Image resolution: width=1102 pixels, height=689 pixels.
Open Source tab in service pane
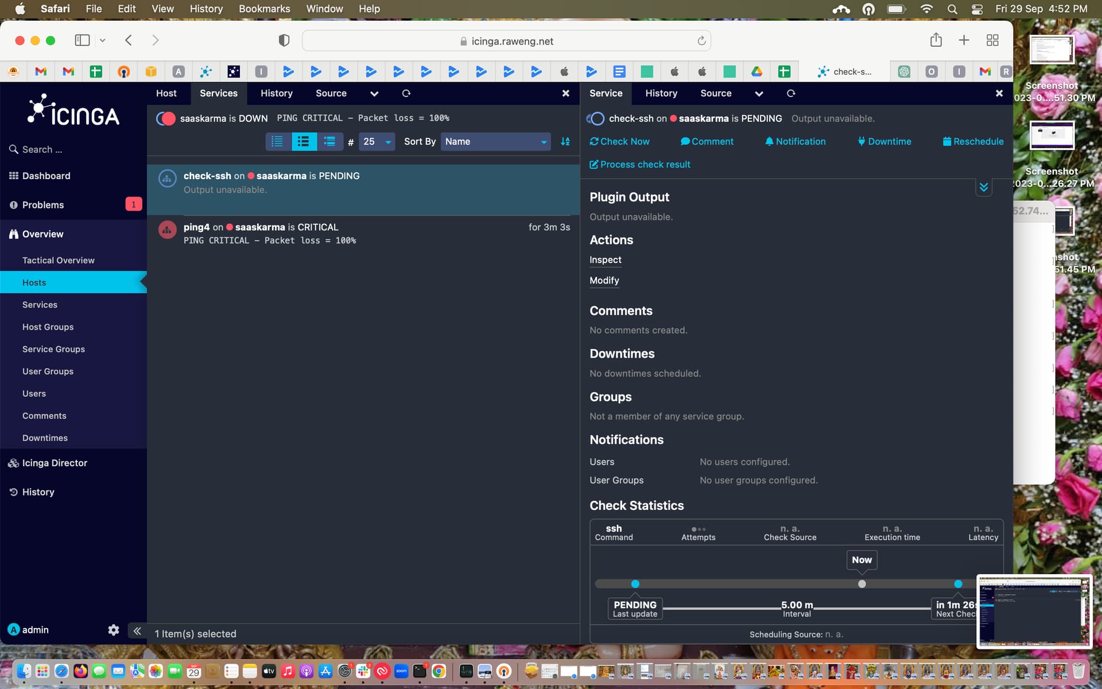tap(716, 93)
